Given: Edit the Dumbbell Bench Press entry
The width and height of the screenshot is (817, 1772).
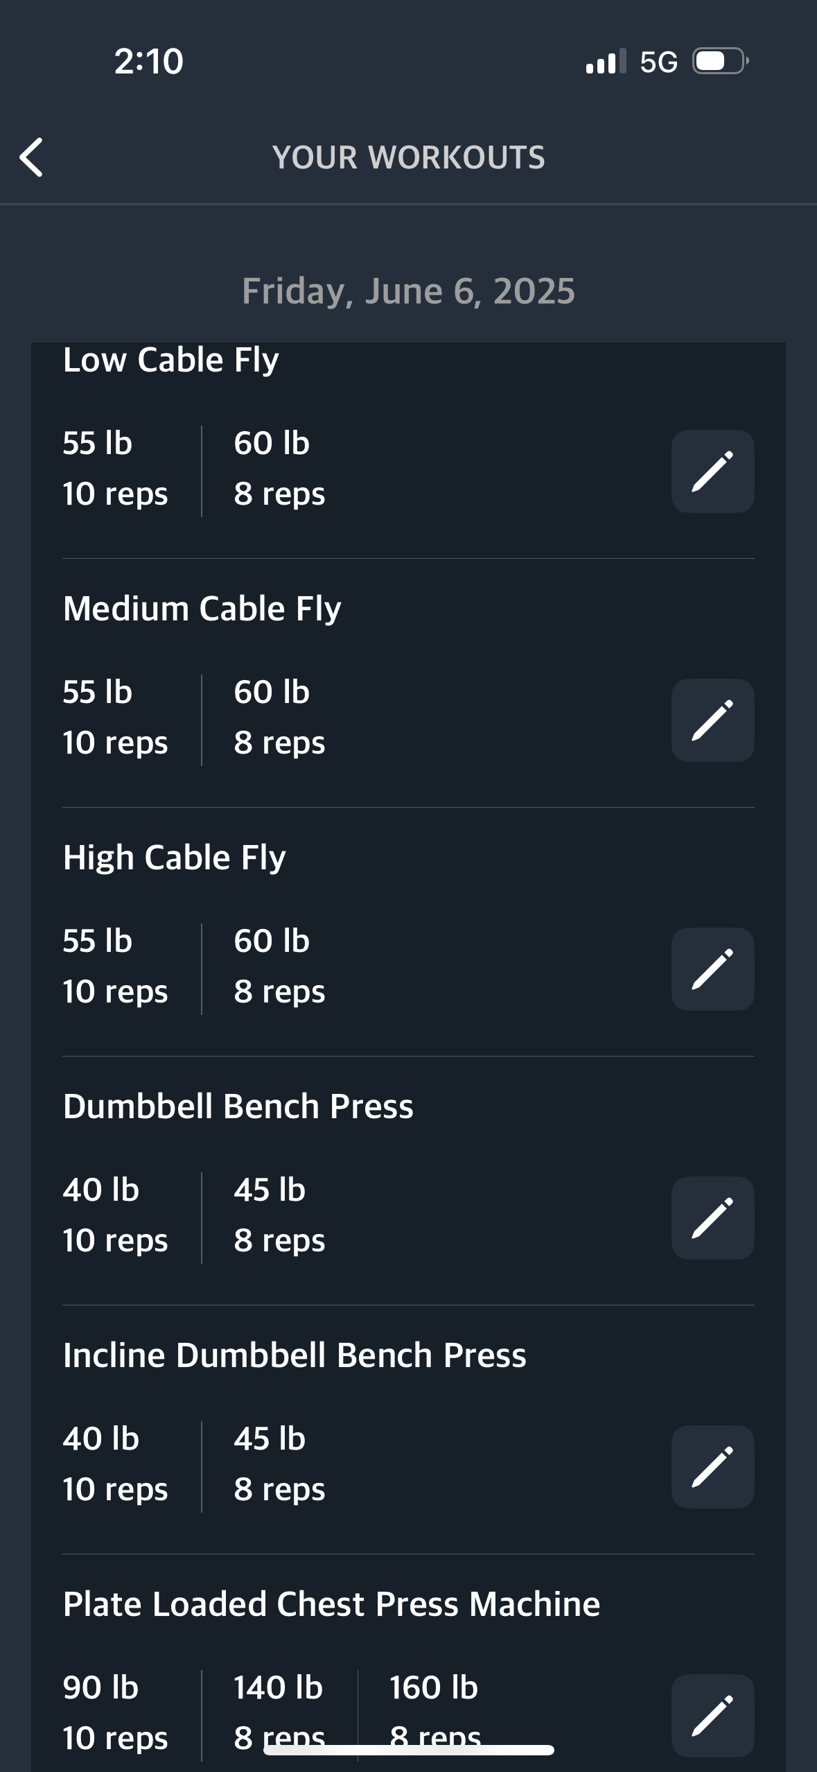Looking at the screenshot, I should click(x=712, y=1218).
